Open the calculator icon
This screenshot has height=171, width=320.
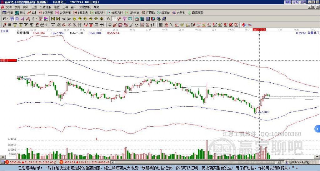point(142,19)
